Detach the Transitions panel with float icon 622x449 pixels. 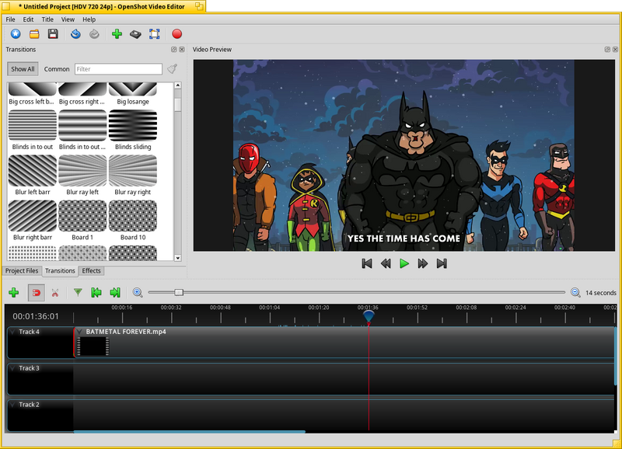(173, 50)
